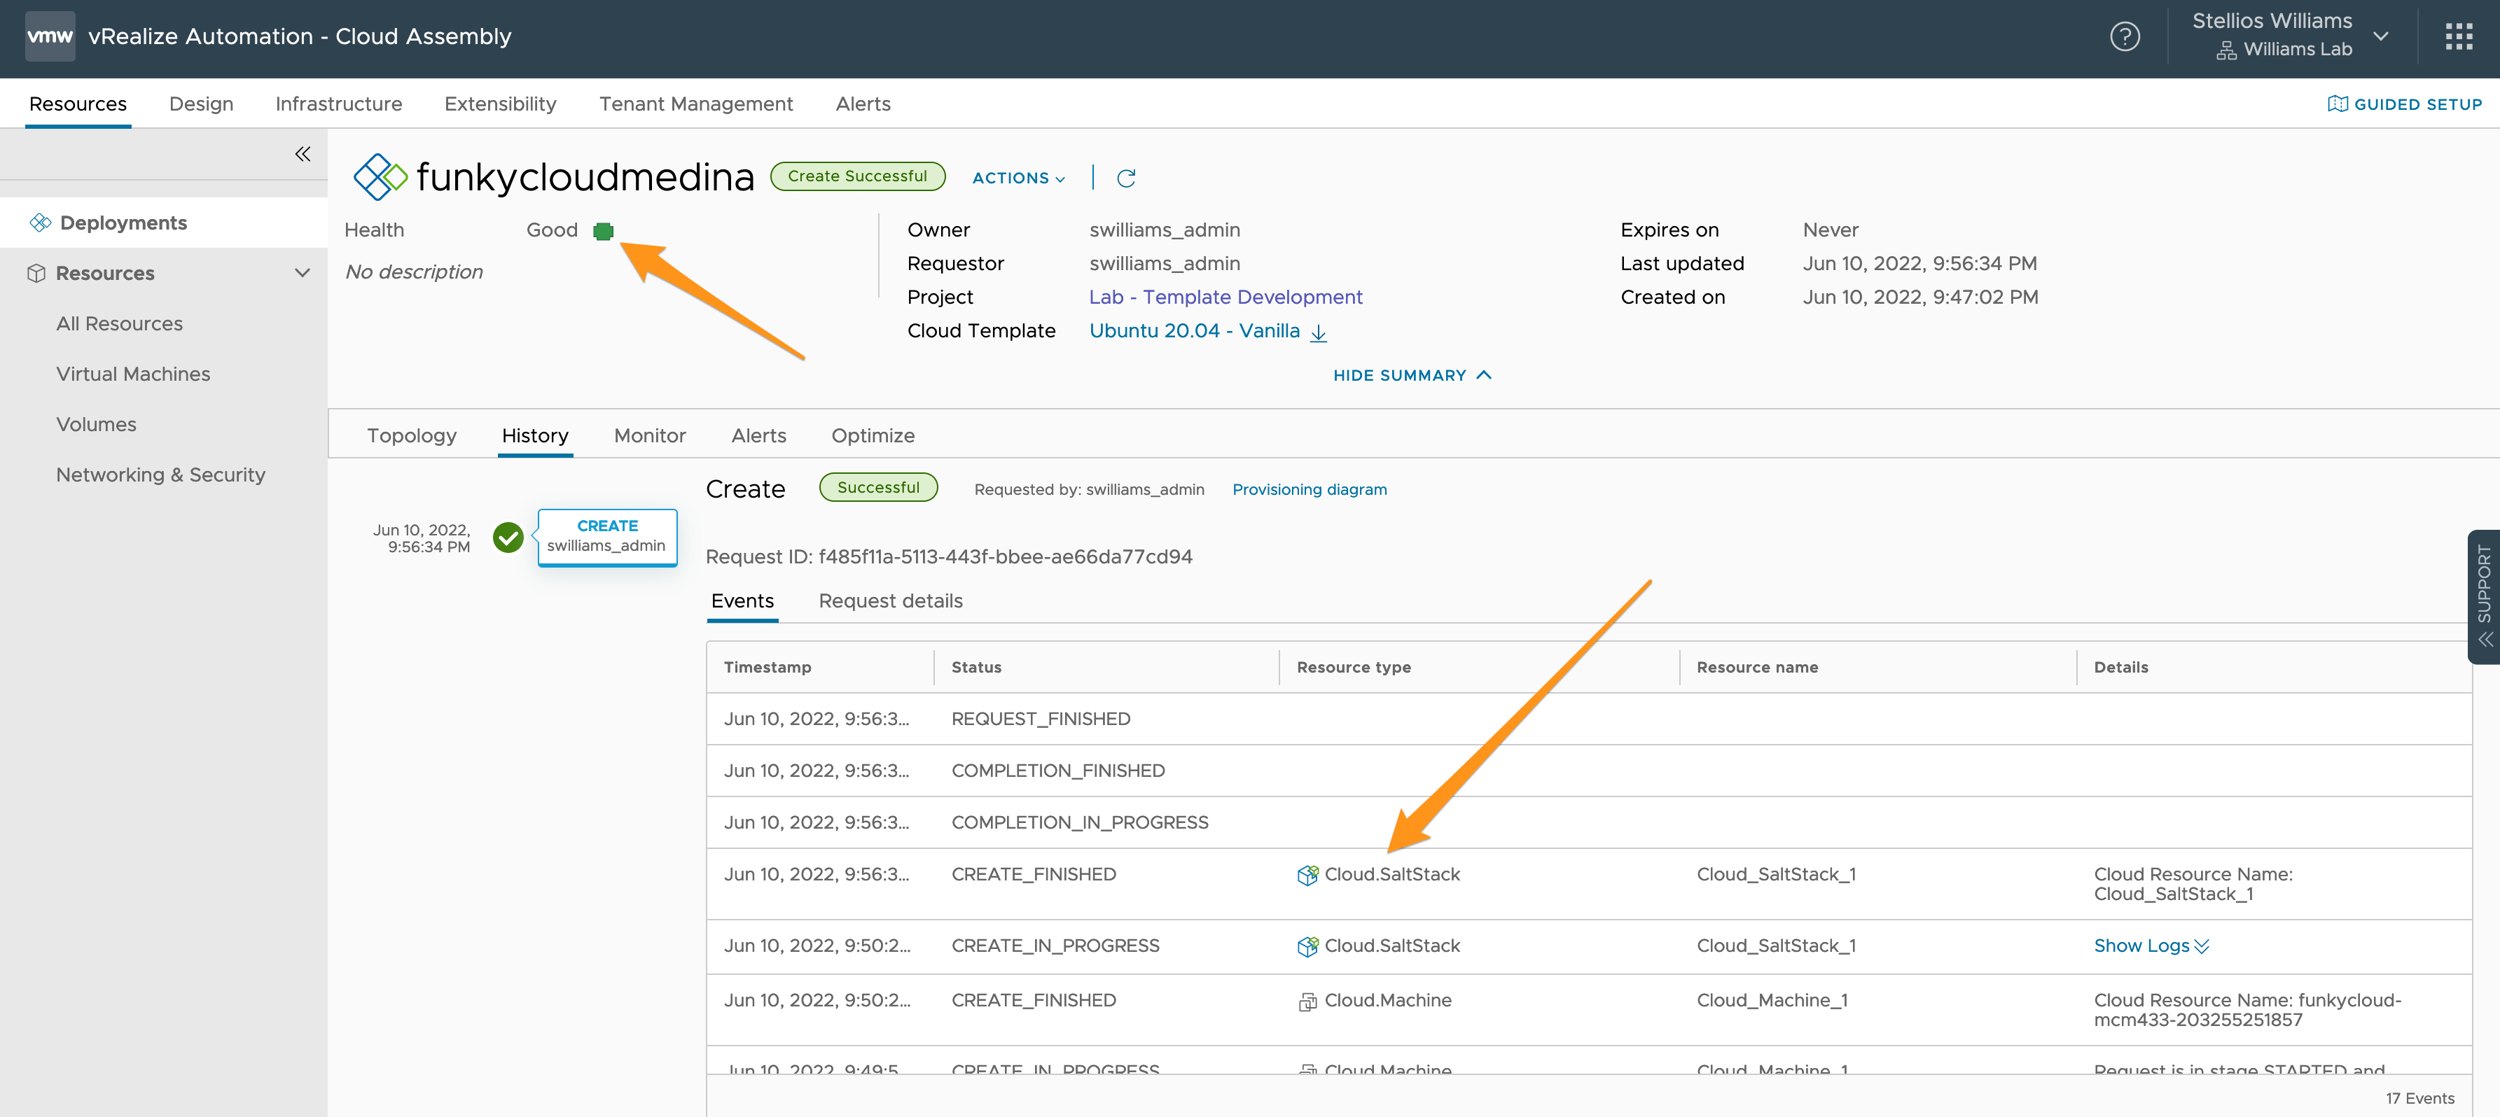Image resolution: width=2500 pixels, height=1117 pixels.
Task: Collapse the summary with Hide Summary
Action: 1412,375
